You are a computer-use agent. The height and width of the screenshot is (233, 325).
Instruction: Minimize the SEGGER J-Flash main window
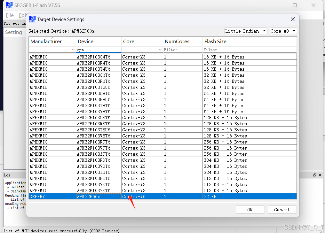click(276, 5)
